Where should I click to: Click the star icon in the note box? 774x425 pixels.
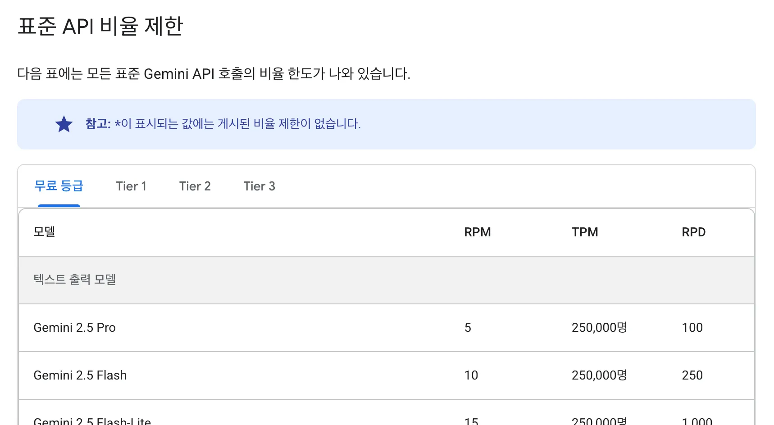pyautogui.click(x=64, y=124)
